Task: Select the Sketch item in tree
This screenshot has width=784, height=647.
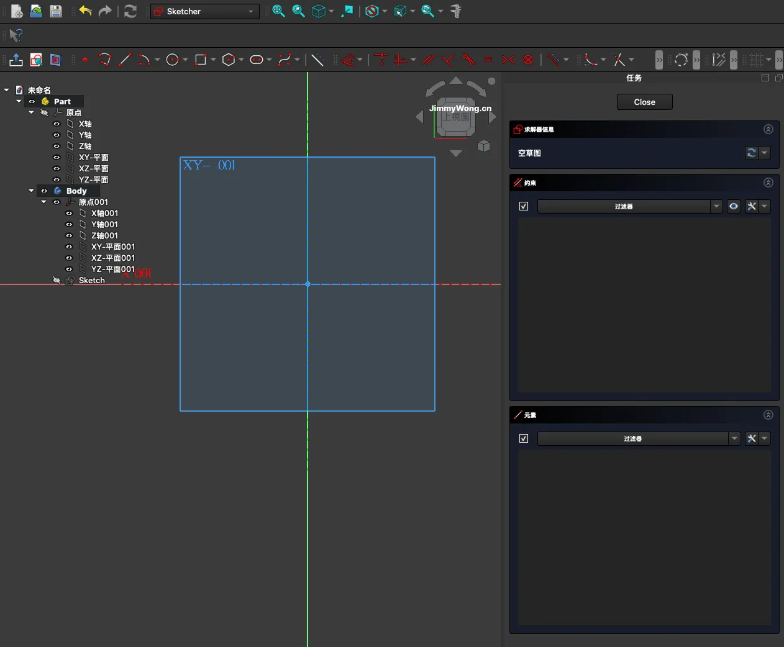Action: point(91,281)
